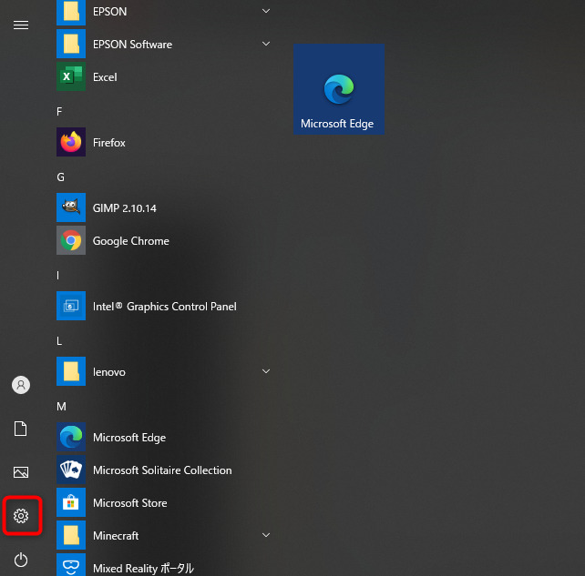585x576 pixels.
Task: Open Intel Graphics Control Panel icon
Action: (71, 306)
